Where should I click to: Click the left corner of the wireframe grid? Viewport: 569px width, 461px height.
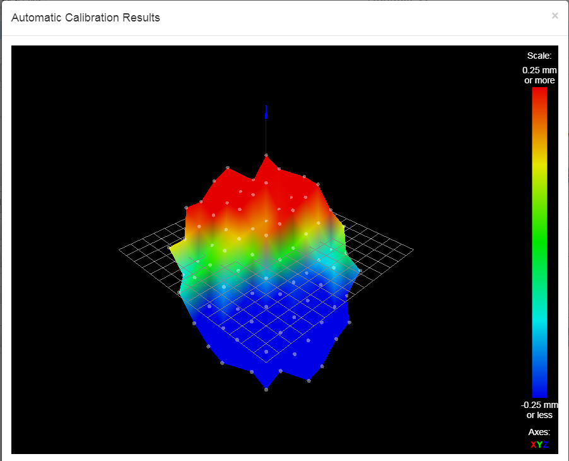point(120,250)
